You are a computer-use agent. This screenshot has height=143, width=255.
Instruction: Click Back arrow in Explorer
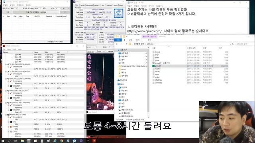[x=117, y=44]
